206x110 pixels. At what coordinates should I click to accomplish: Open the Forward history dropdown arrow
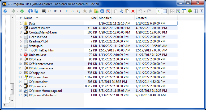pos(18,11)
